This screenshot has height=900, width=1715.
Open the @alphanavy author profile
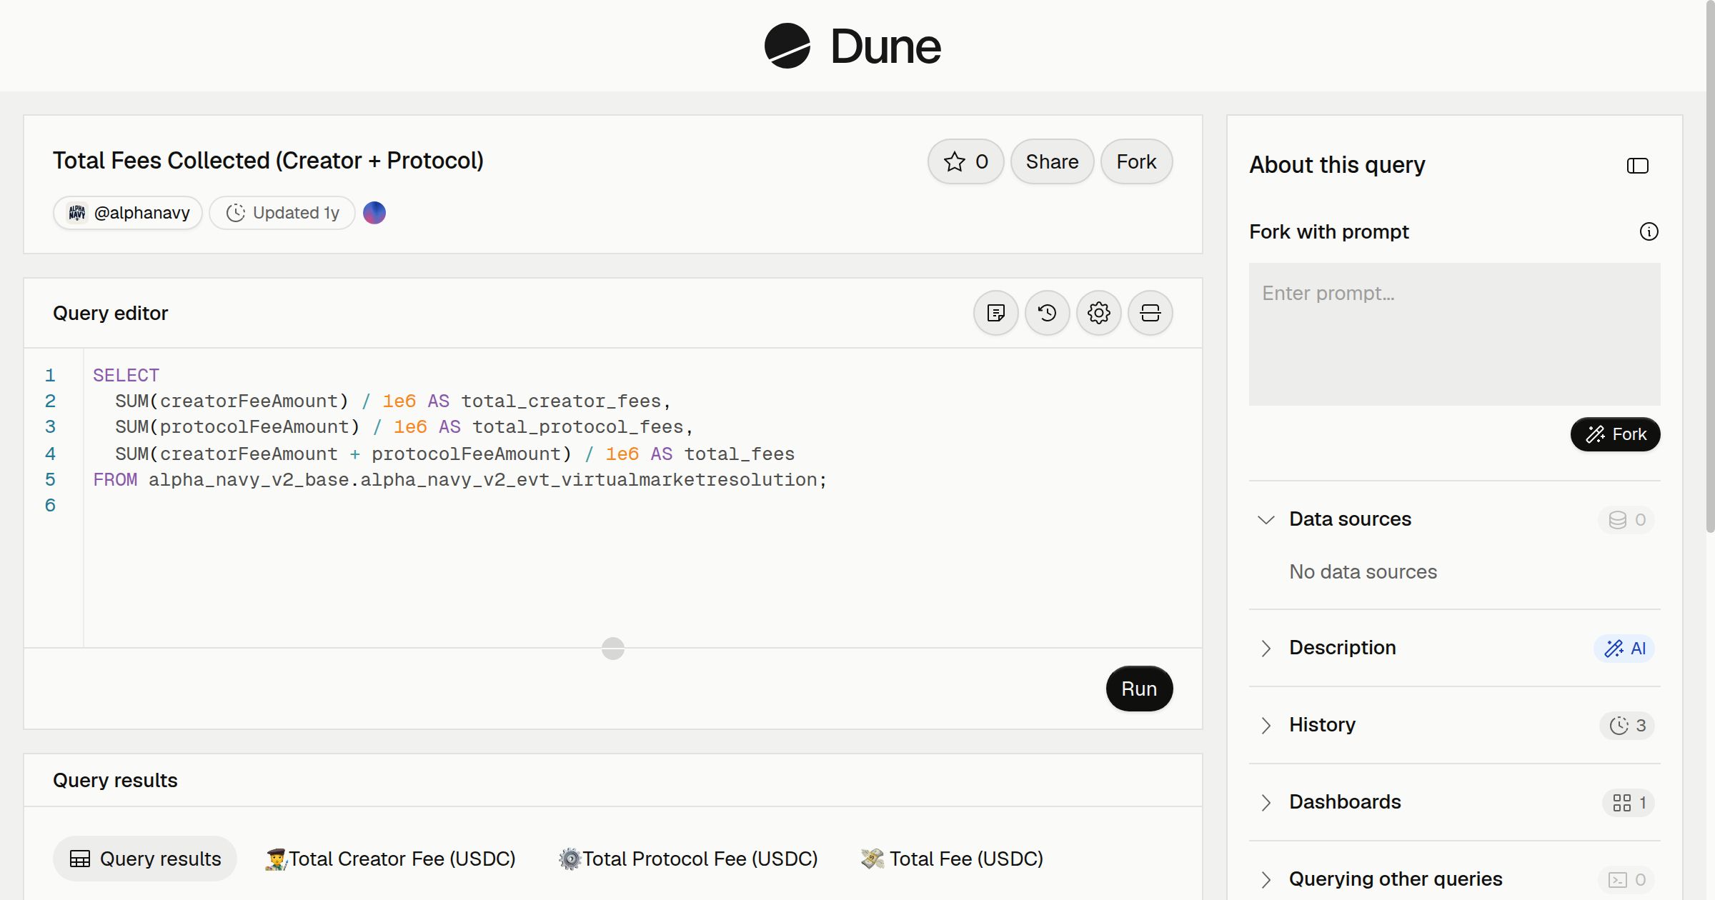click(128, 213)
